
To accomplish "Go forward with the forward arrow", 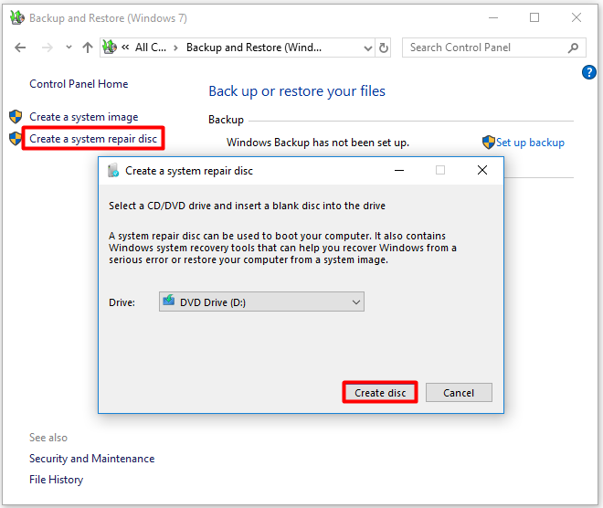I will [47, 48].
